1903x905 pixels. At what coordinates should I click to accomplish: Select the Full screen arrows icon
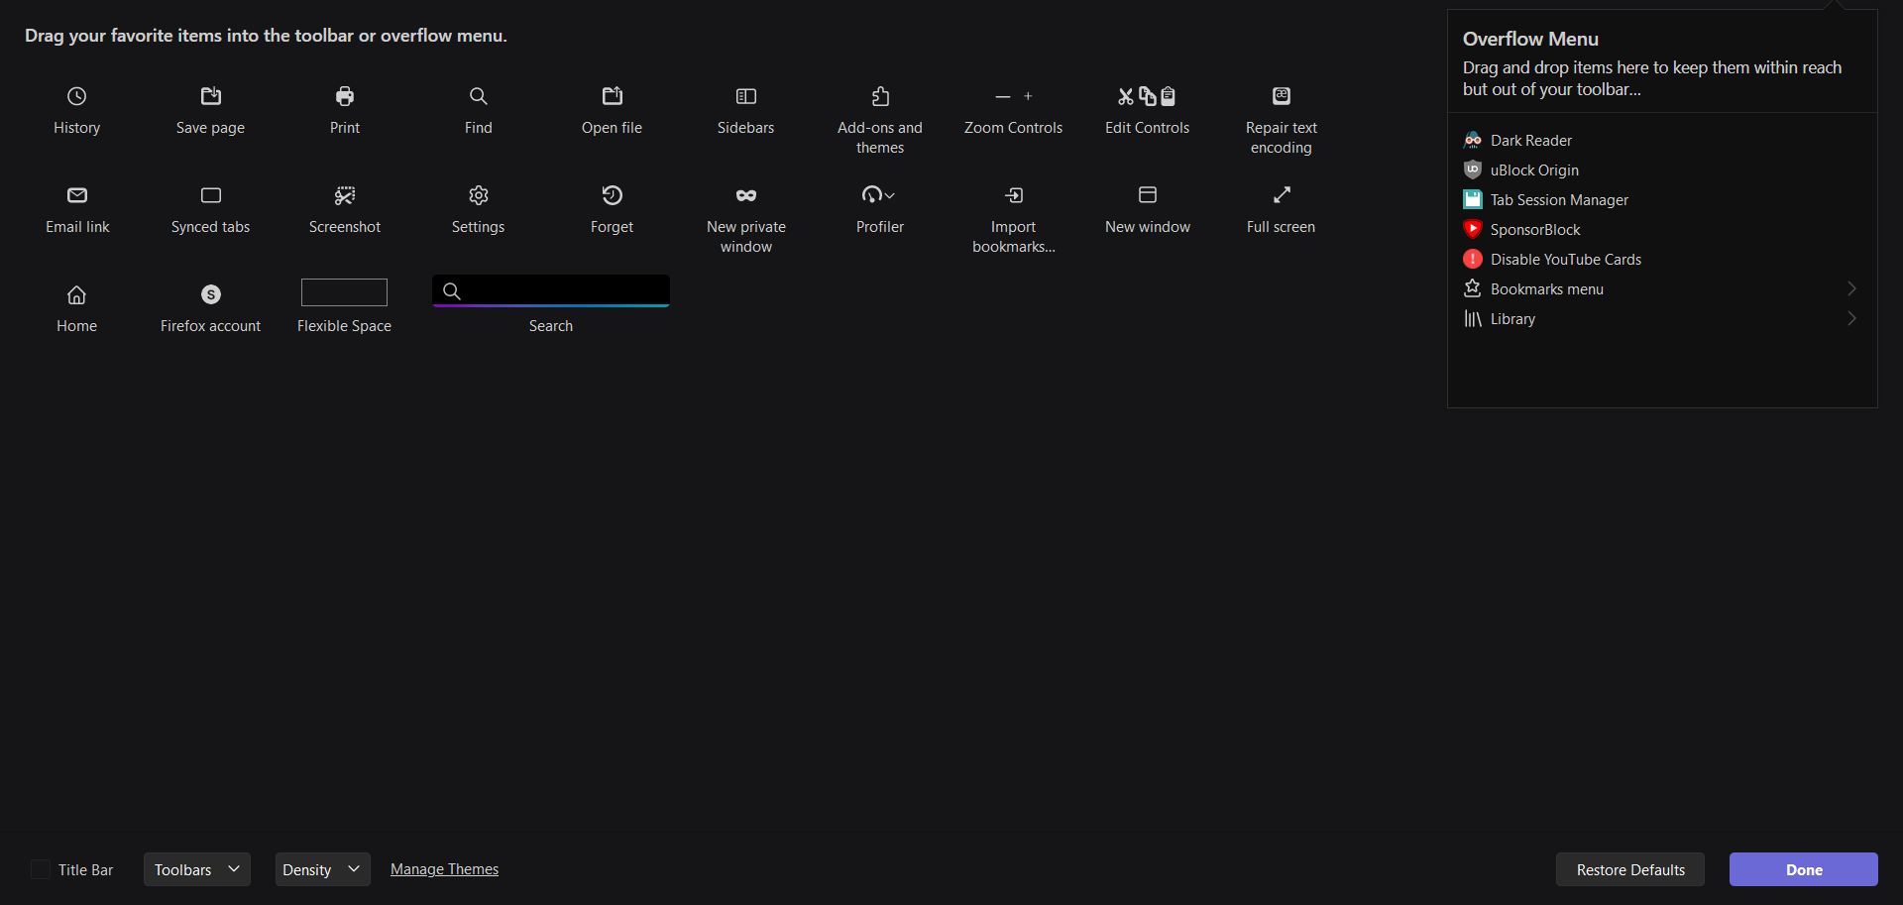coord(1282,194)
